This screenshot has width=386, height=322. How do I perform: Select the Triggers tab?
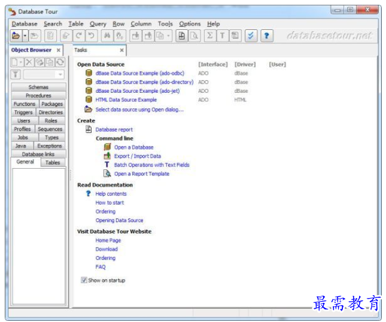(x=23, y=113)
